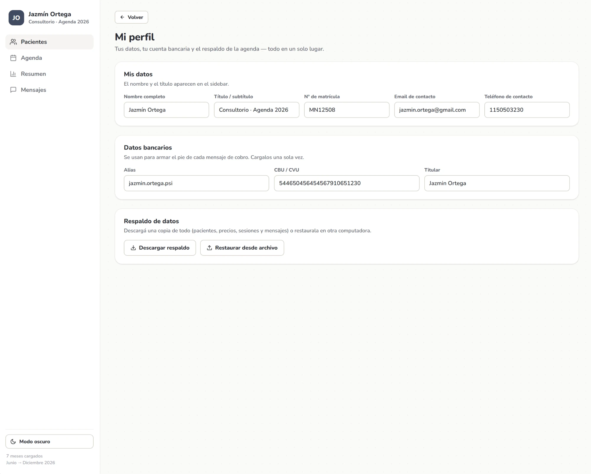Toggle Modo oscuro
This screenshot has height=474, width=591.
49,442
